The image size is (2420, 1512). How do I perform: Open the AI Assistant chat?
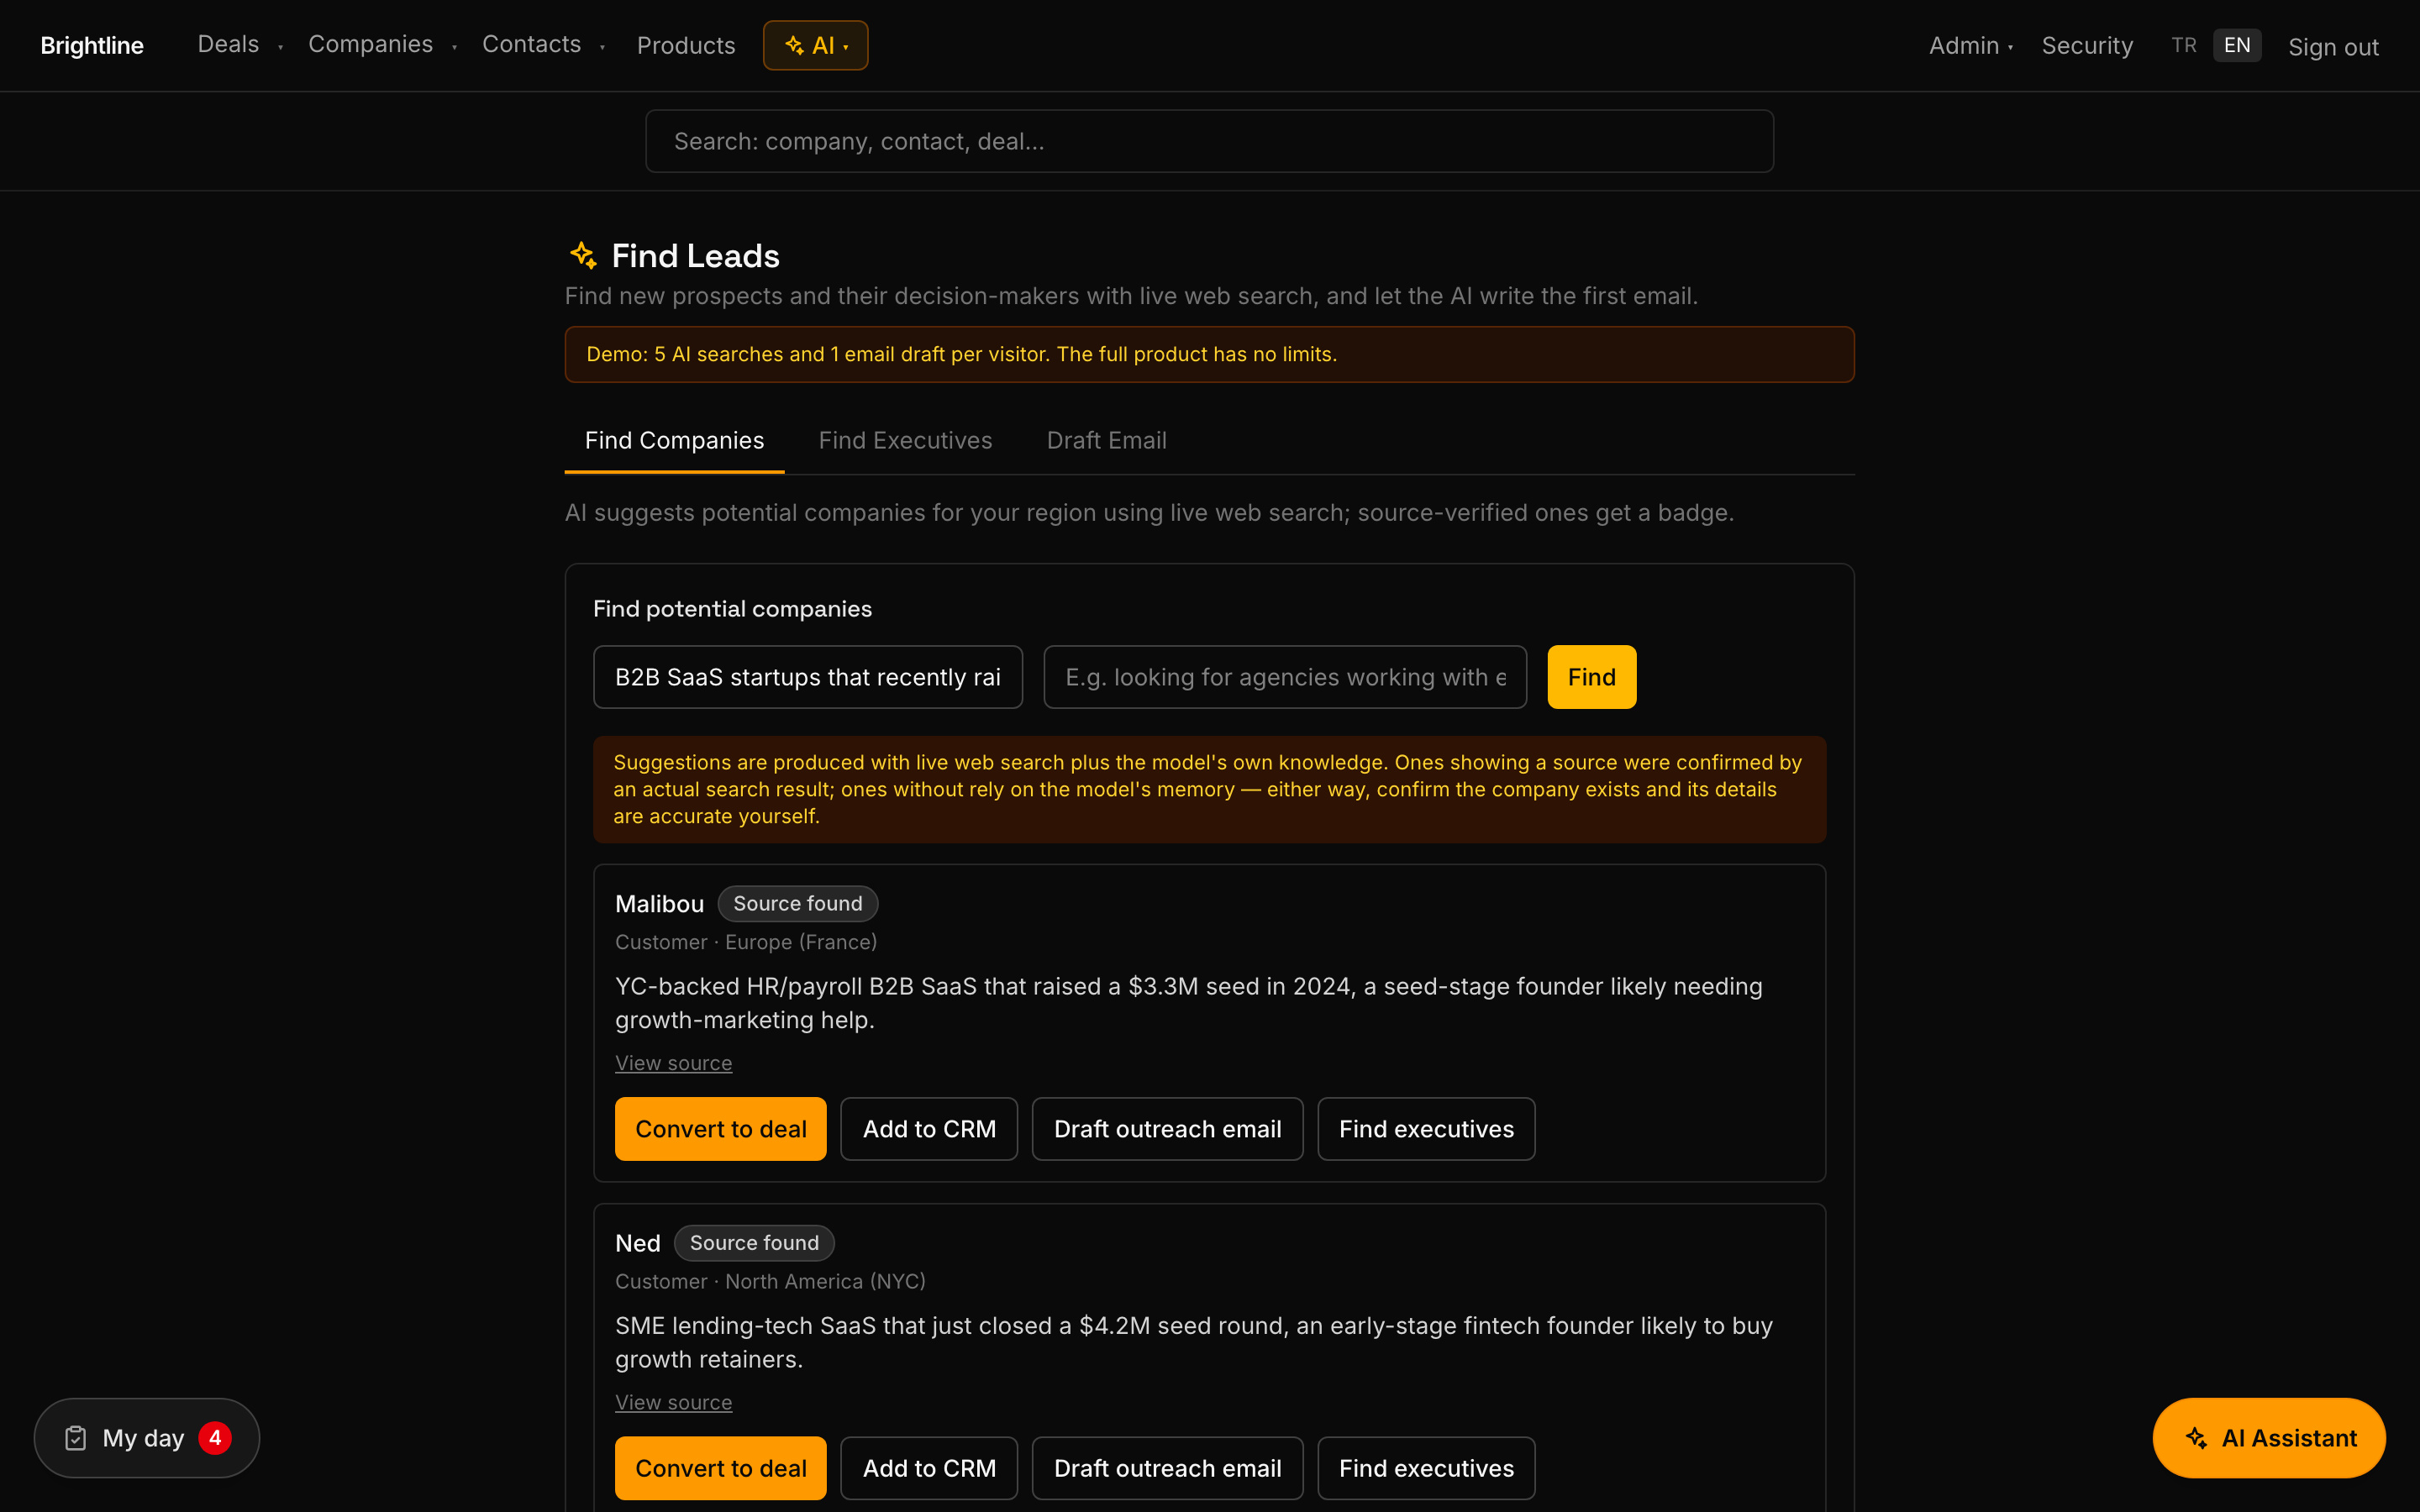point(2269,1438)
